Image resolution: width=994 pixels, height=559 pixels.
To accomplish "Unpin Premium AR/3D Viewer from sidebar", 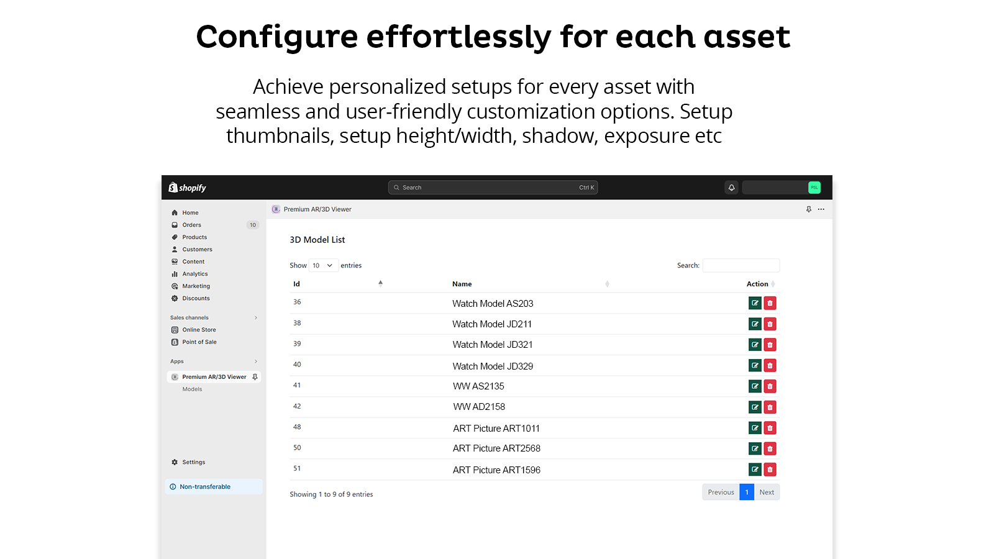I will [255, 377].
